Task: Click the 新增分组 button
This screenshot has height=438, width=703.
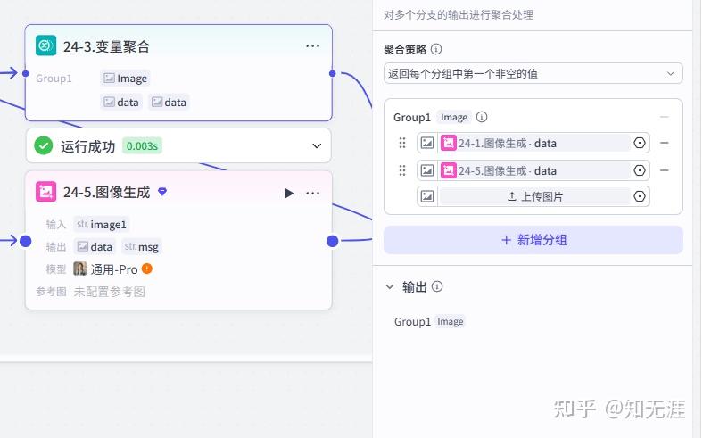Action: click(533, 240)
